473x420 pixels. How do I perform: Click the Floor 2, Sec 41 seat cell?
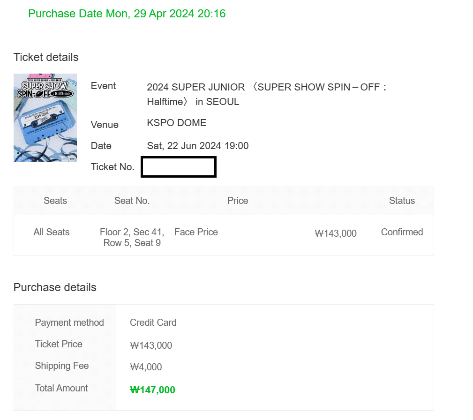pyautogui.click(x=132, y=237)
